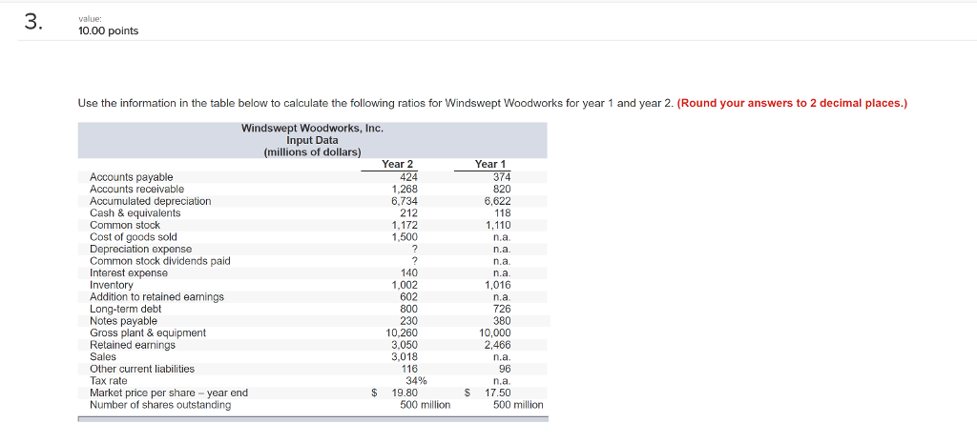Click Accumulated depreciation Year 1 value 6,622

tap(498, 201)
